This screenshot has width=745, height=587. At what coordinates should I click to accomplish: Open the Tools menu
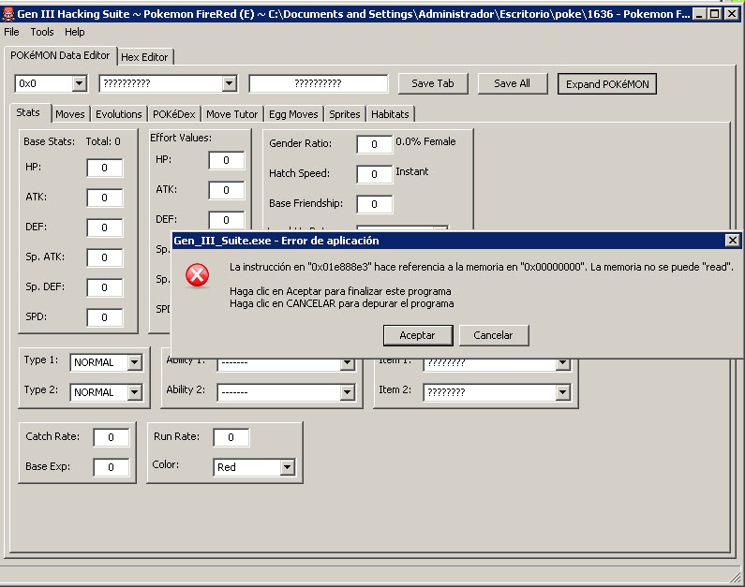click(x=42, y=32)
